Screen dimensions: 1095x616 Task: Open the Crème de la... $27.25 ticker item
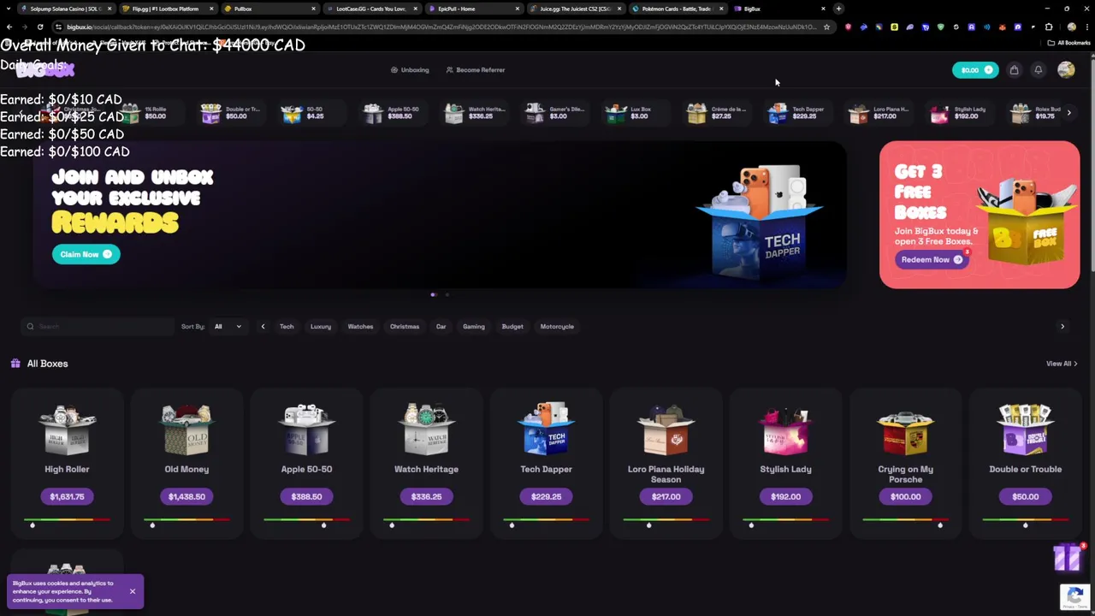pos(717,113)
